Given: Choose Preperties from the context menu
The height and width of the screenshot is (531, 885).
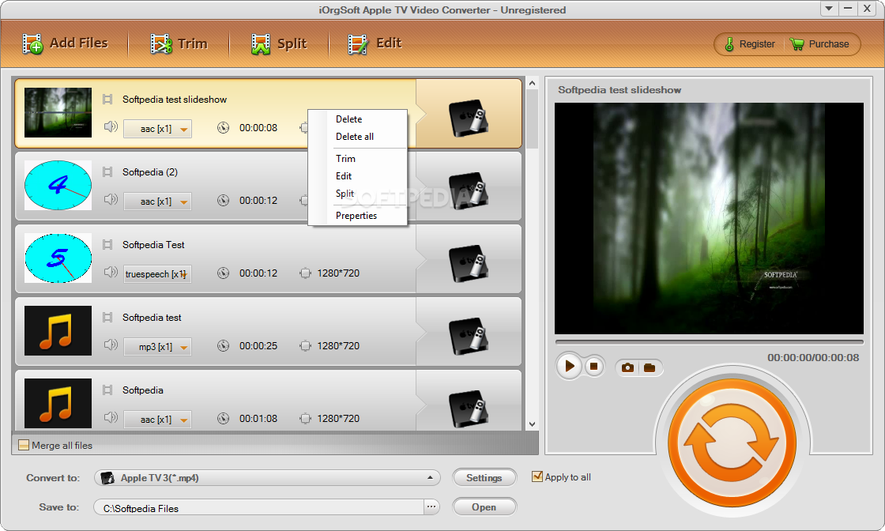Looking at the screenshot, I should [x=356, y=216].
